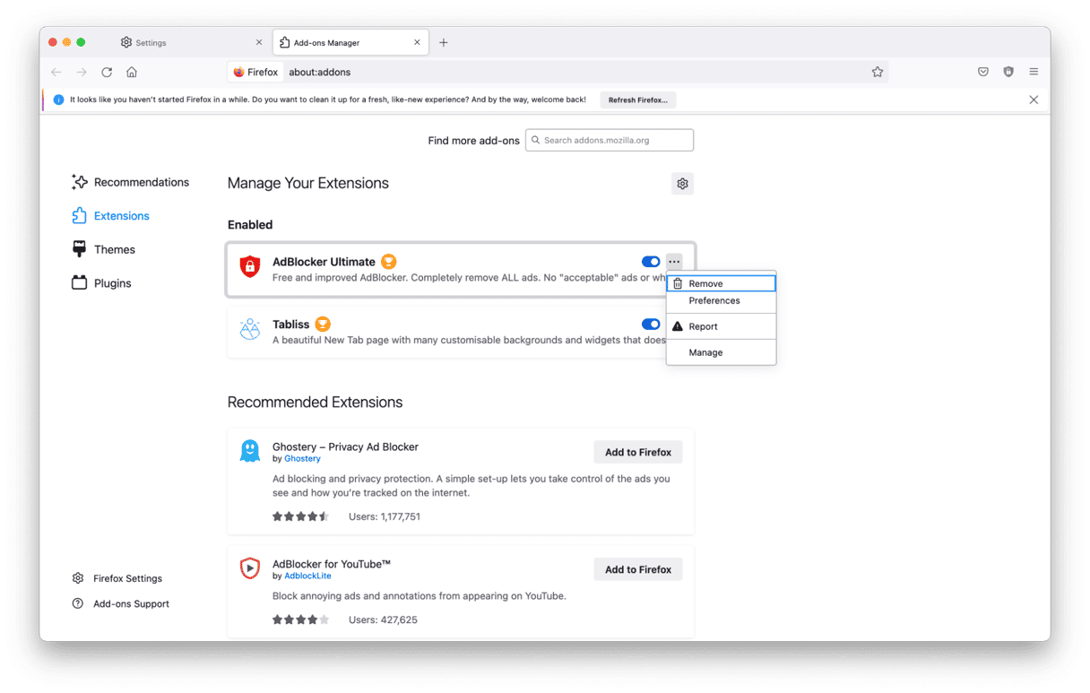Image resolution: width=1090 pixels, height=693 pixels.
Task: Toggle the AdBlocker Ultimate three-dot menu
Action: [x=674, y=262]
